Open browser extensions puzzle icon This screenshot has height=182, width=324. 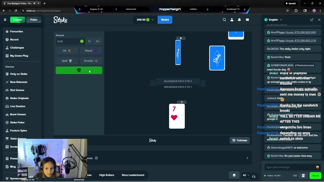click(x=296, y=11)
